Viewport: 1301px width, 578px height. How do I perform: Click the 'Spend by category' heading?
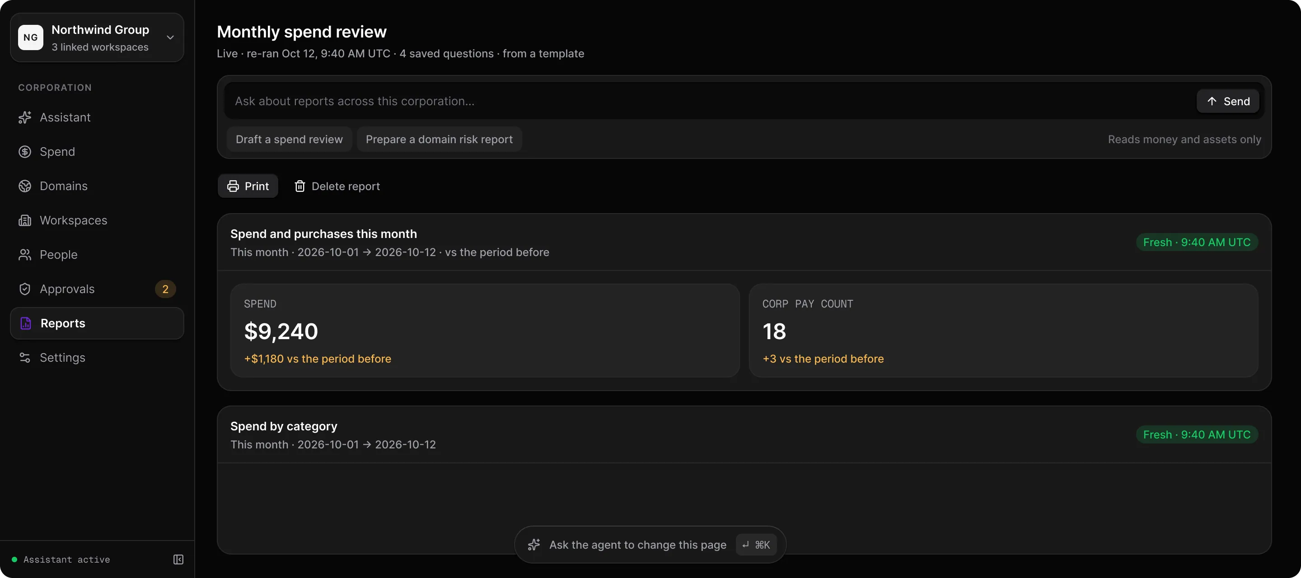pyautogui.click(x=283, y=426)
